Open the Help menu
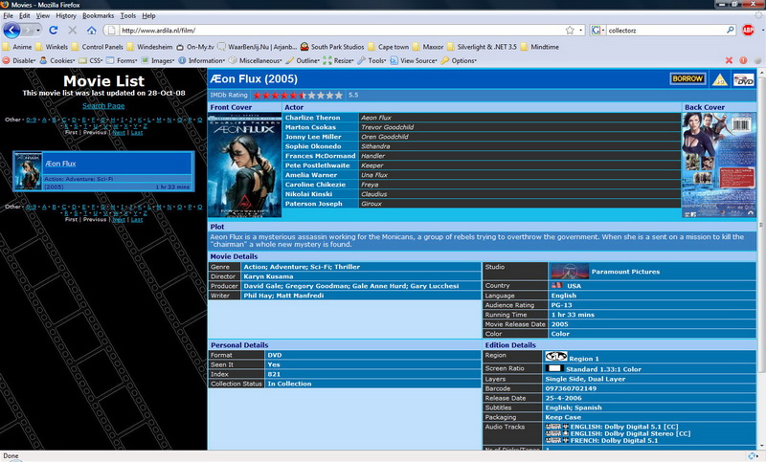766x462 pixels. [x=148, y=15]
